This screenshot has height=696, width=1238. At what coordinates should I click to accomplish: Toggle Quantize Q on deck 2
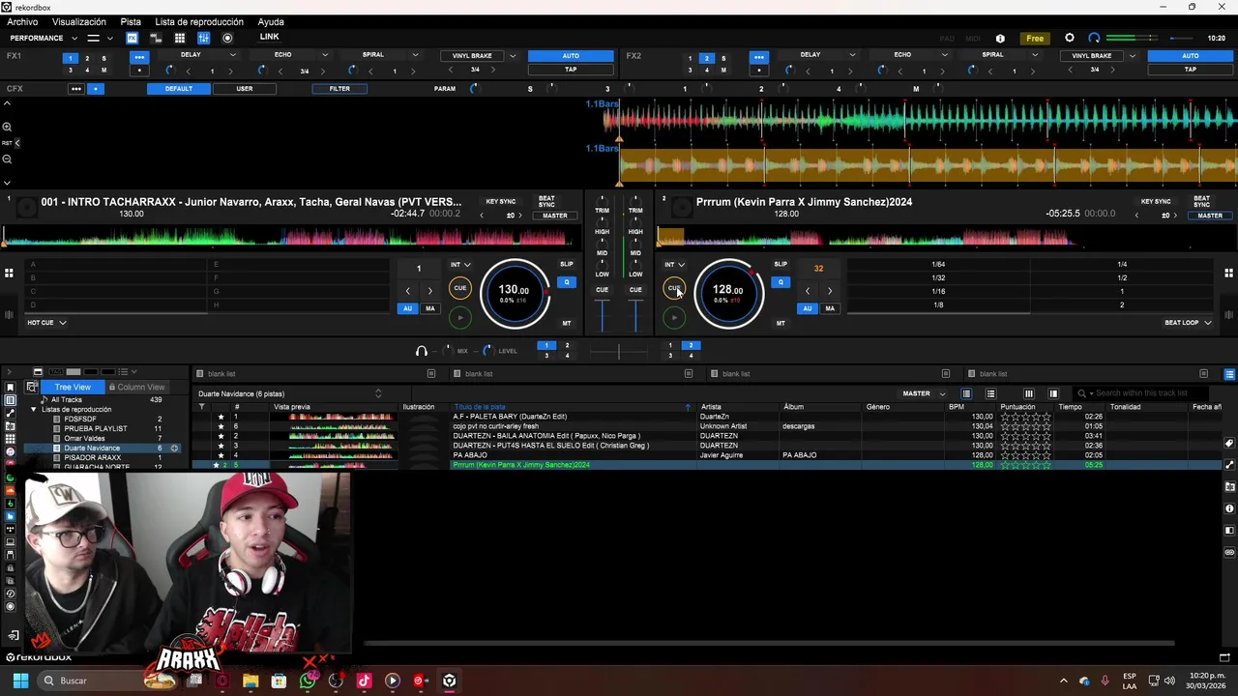coord(781,282)
